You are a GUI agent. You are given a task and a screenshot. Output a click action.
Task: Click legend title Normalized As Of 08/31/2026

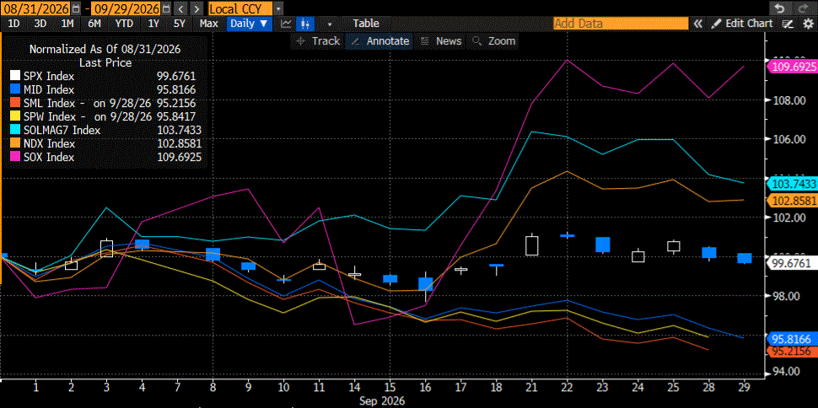pos(105,49)
